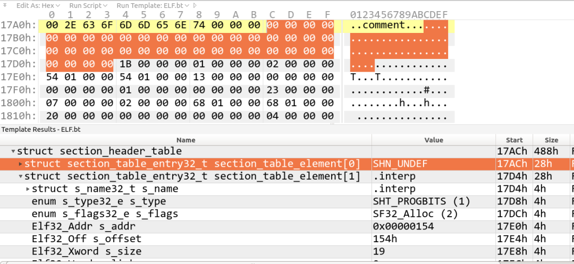Expand the struct s_name32_t s_name node
The width and height of the screenshot is (574, 264).
tap(28, 189)
